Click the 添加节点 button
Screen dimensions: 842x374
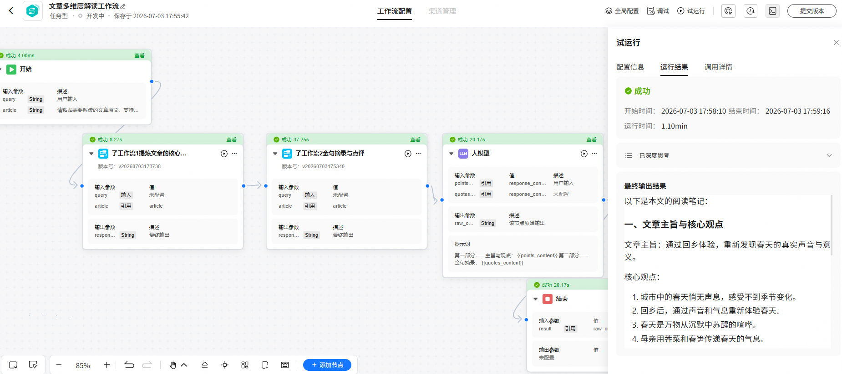point(327,365)
